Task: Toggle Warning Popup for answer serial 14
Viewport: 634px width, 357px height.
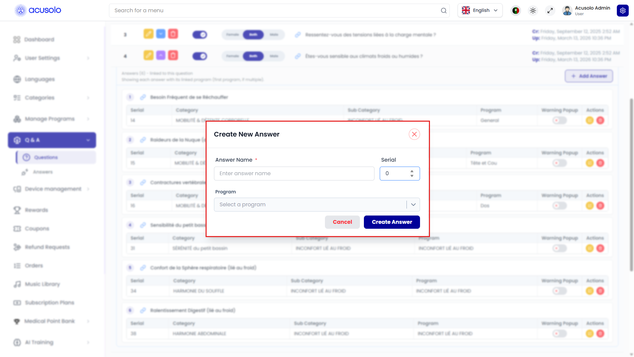Action: pyautogui.click(x=560, y=120)
